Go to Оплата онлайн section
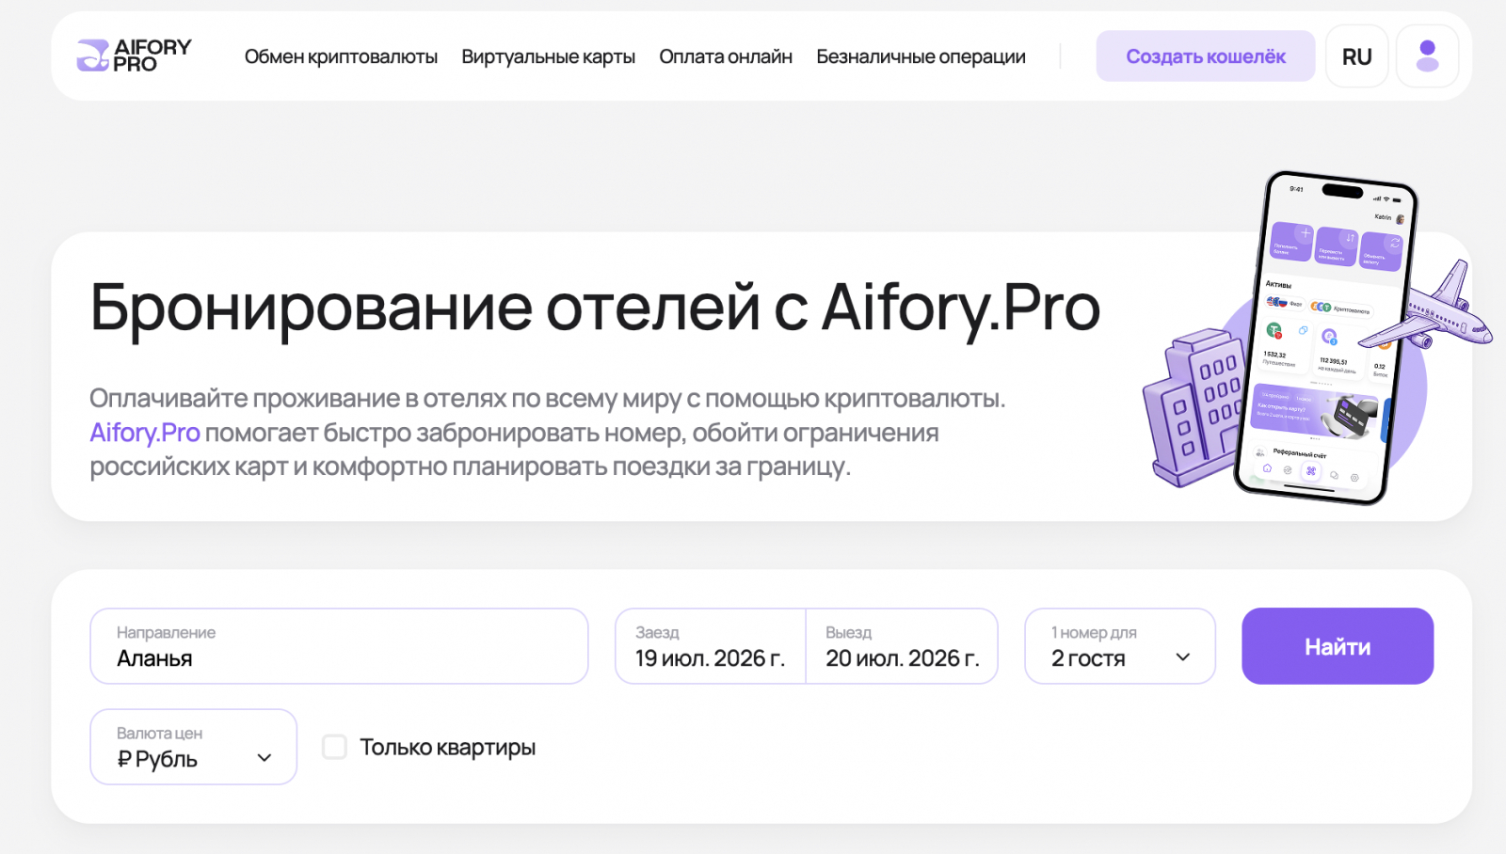Screen dimensions: 1506x854 (x=726, y=56)
